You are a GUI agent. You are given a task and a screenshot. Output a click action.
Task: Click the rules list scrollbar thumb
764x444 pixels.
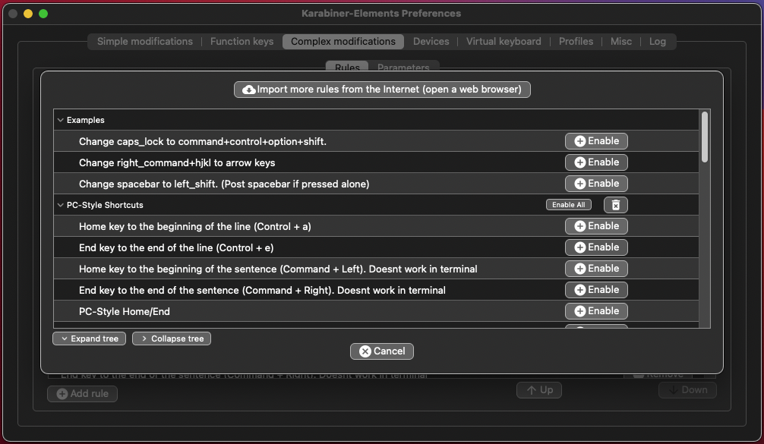[x=705, y=137]
